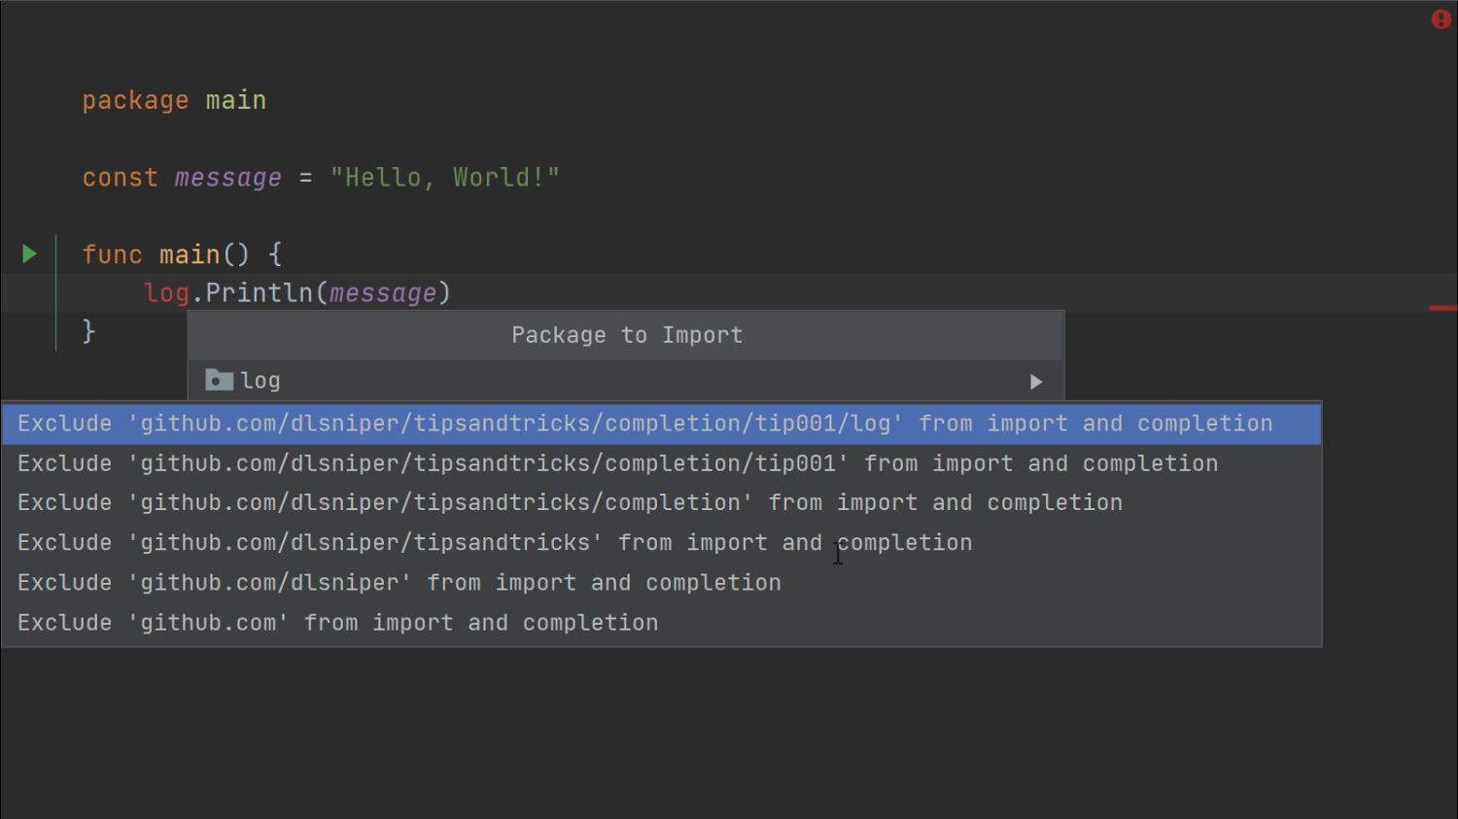Click the log package folder icon
This screenshot has width=1458, height=819.
[220, 380]
